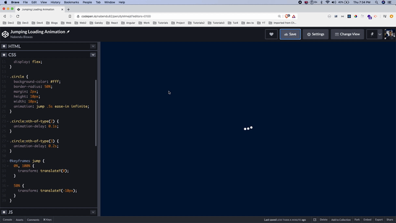
Task: Click Export in footer
Action: pyautogui.click(x=379, y=220)
